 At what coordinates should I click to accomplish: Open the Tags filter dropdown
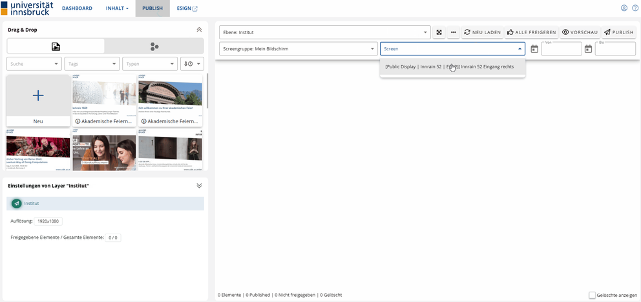91,64
